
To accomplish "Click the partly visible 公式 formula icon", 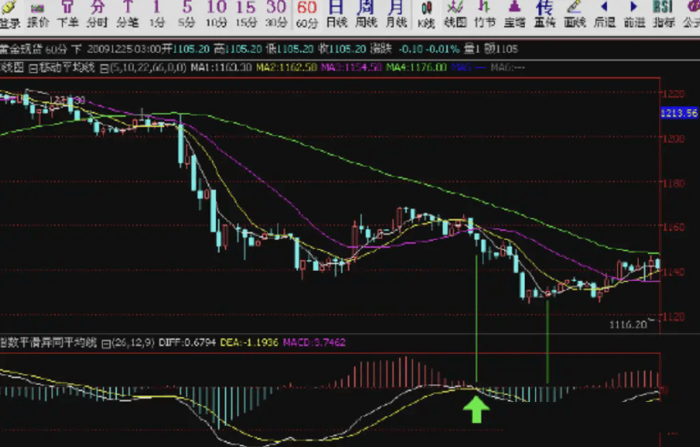I will [691, 14].
